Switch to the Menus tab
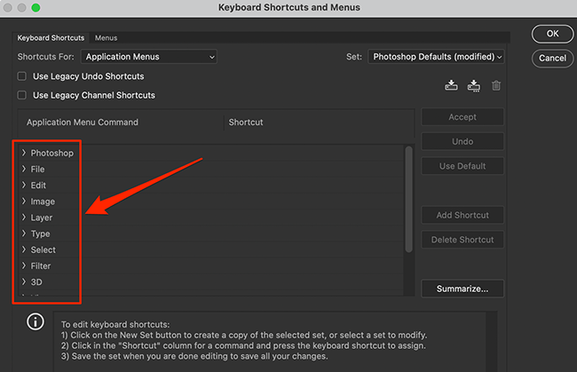This screenshot has height=372, width=577. click(107, 38)
